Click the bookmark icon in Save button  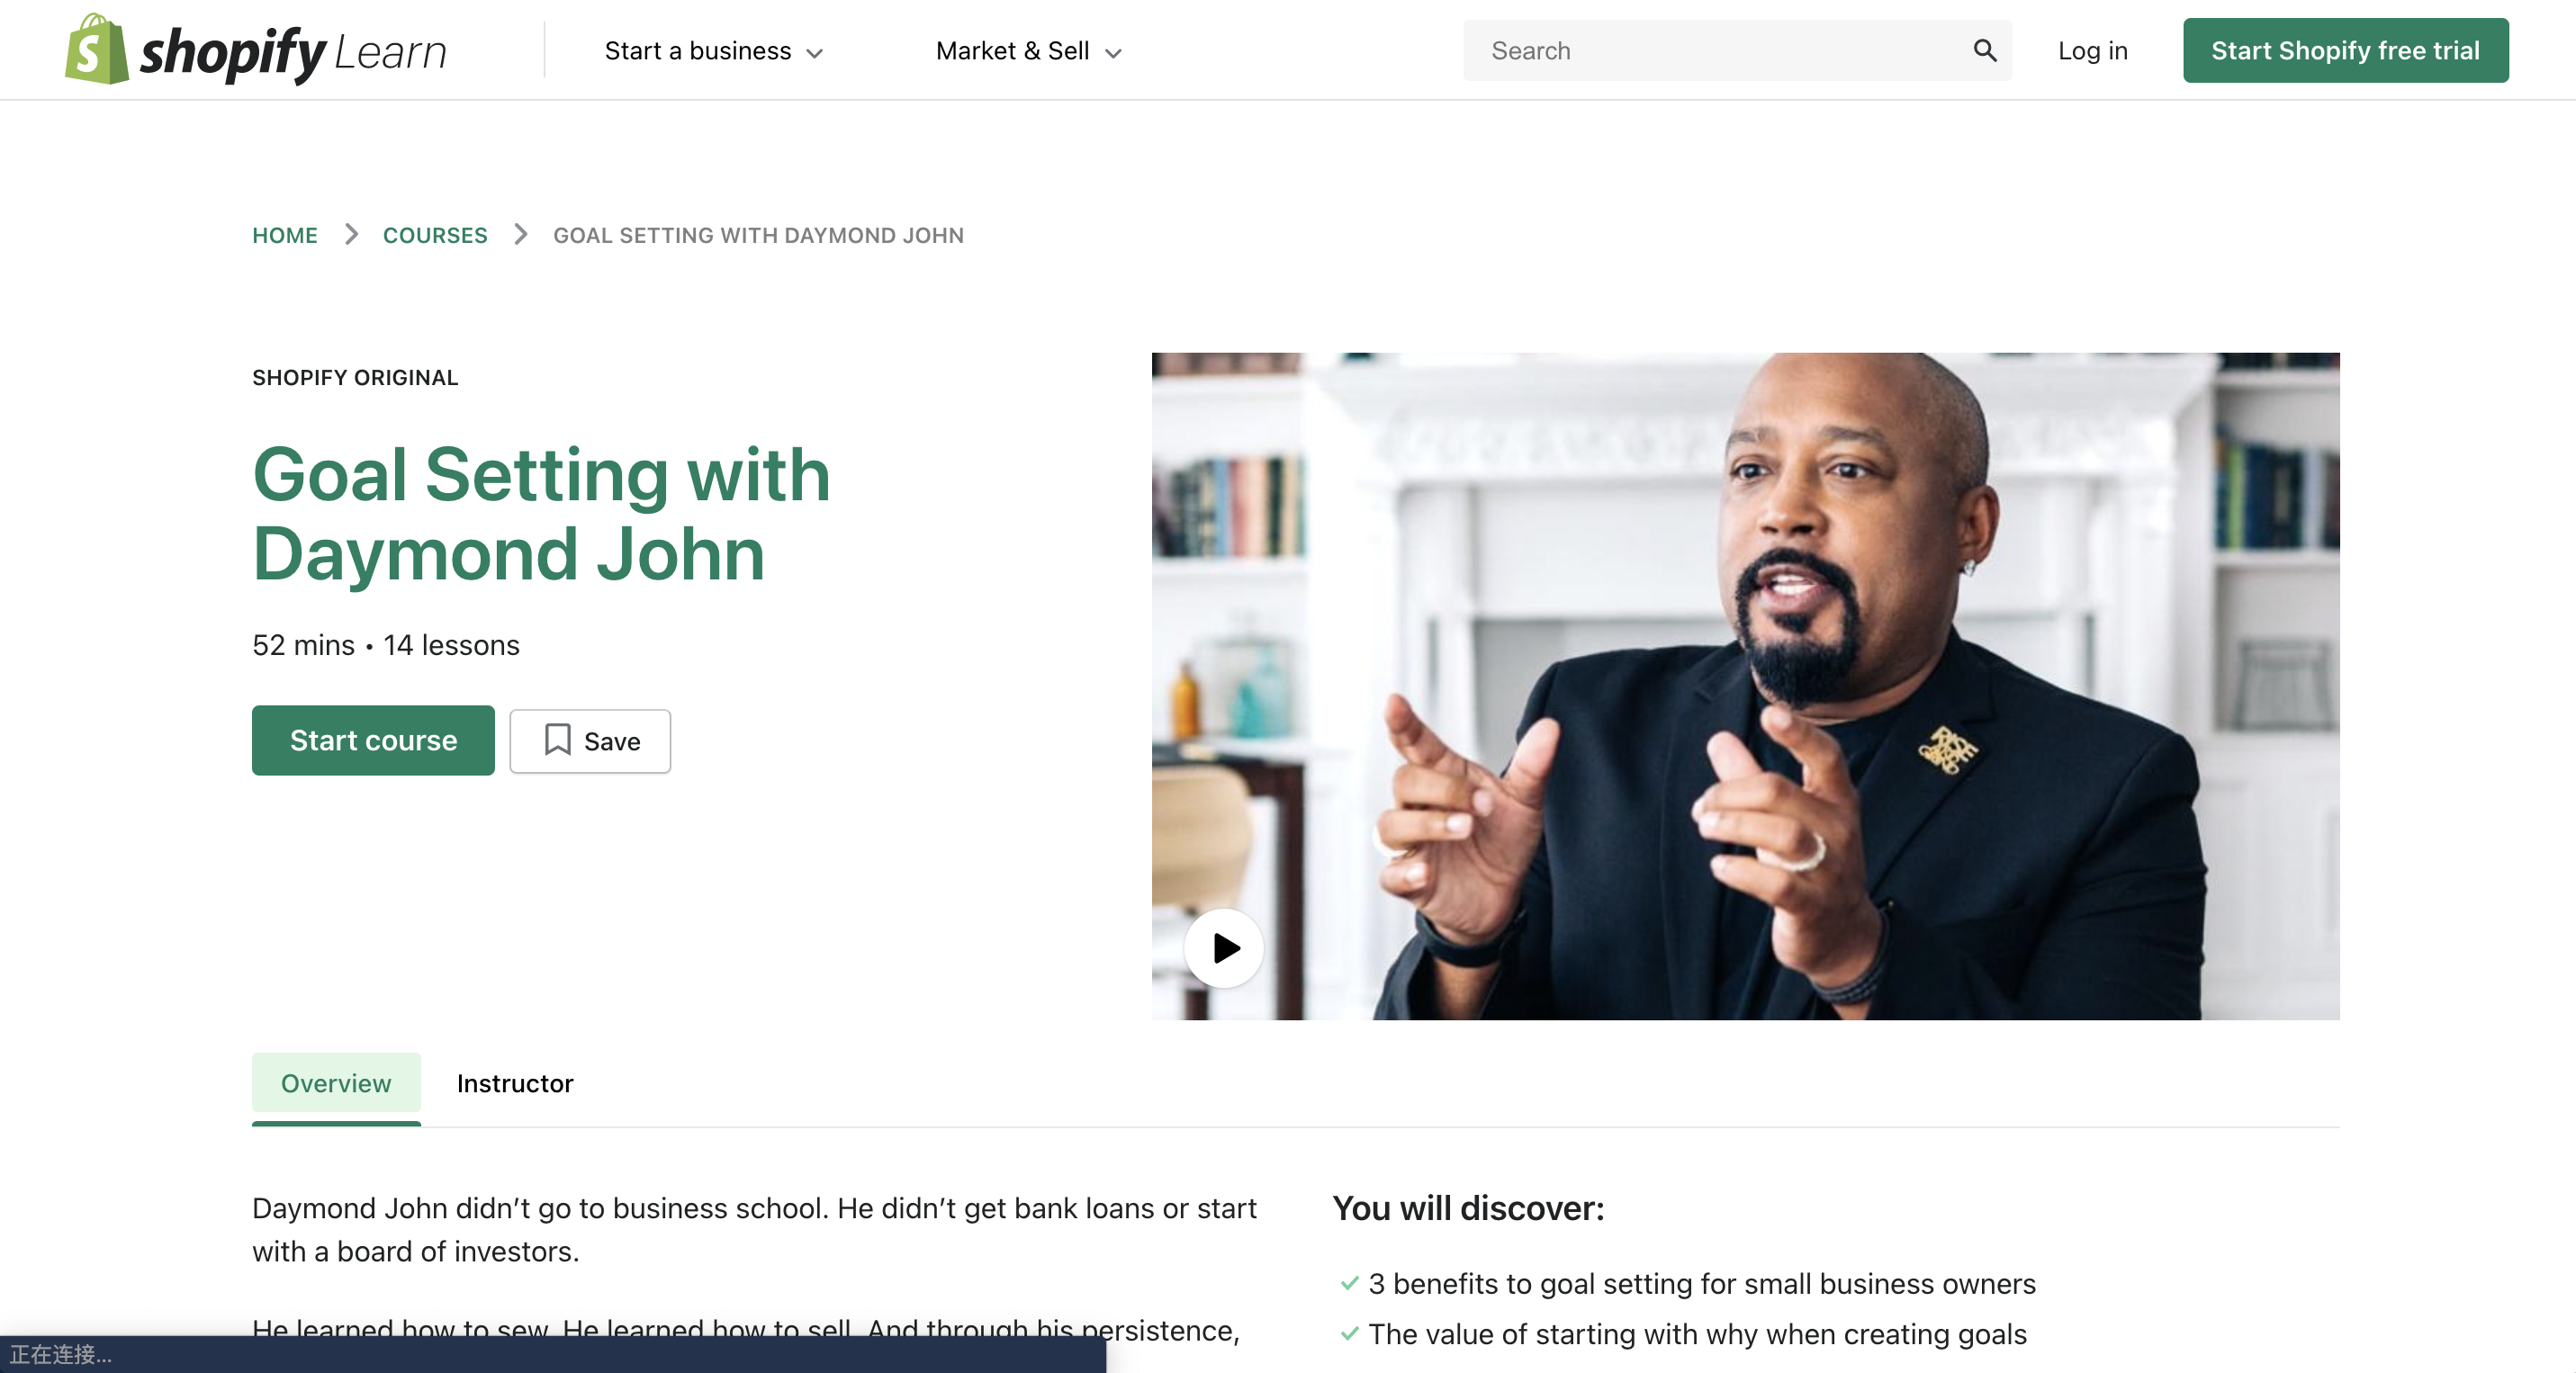point(557,740)
